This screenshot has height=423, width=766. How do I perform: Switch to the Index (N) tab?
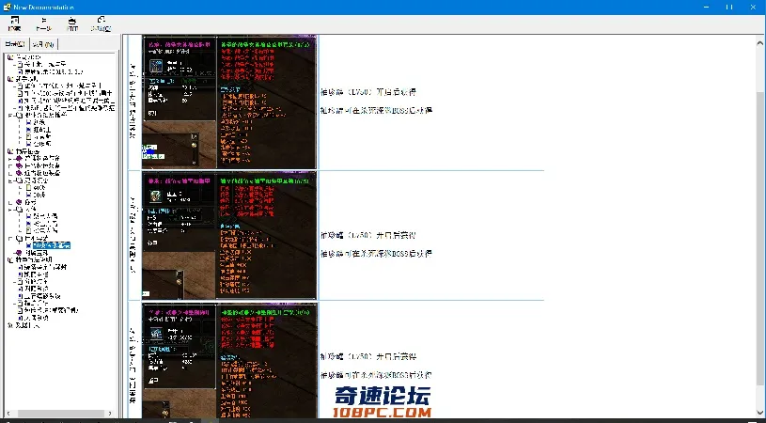43,44
